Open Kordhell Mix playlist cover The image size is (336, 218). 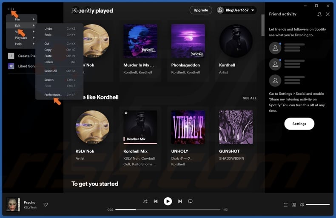pyautogui.click(x=140, y=127)
